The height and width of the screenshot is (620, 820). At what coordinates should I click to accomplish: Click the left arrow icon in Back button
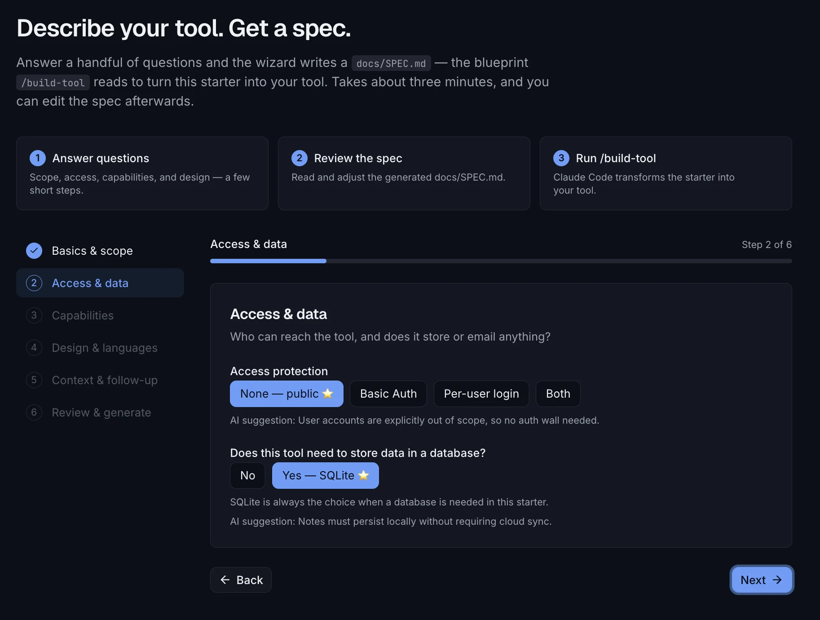[225, 580]
